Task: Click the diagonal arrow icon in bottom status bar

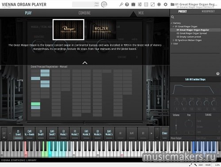Action: point(191,165)
